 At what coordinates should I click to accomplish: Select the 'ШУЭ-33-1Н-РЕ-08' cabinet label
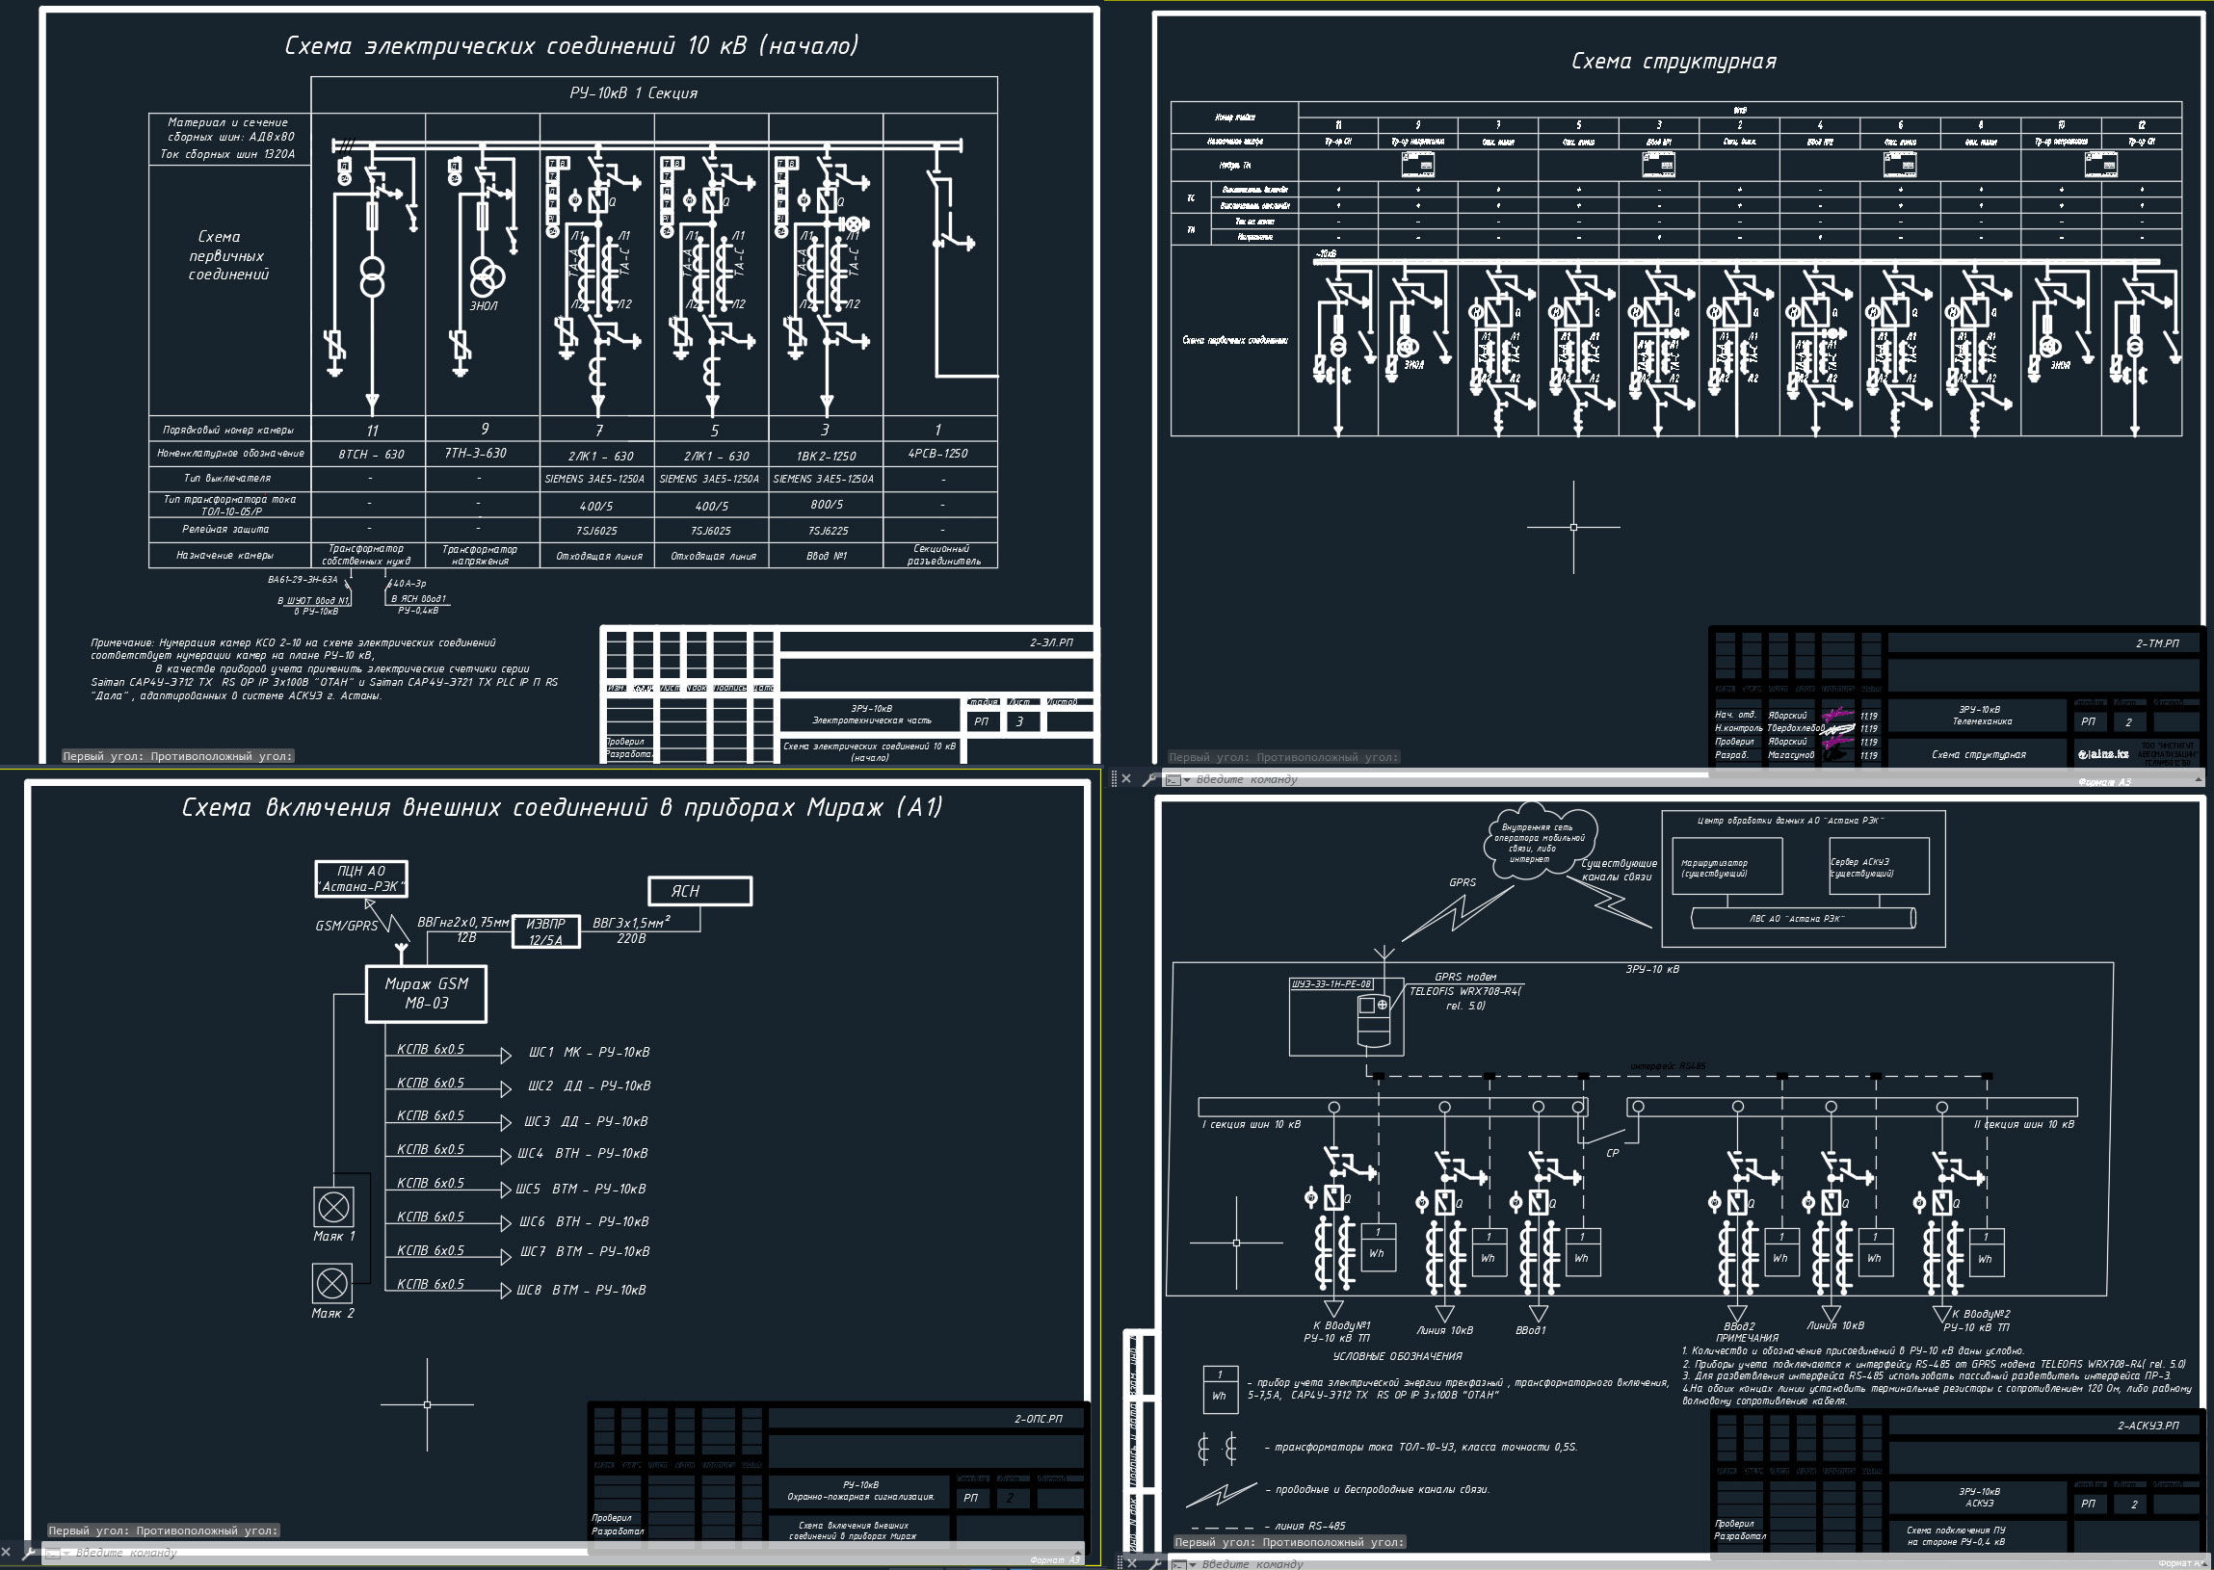[1332, 983]
